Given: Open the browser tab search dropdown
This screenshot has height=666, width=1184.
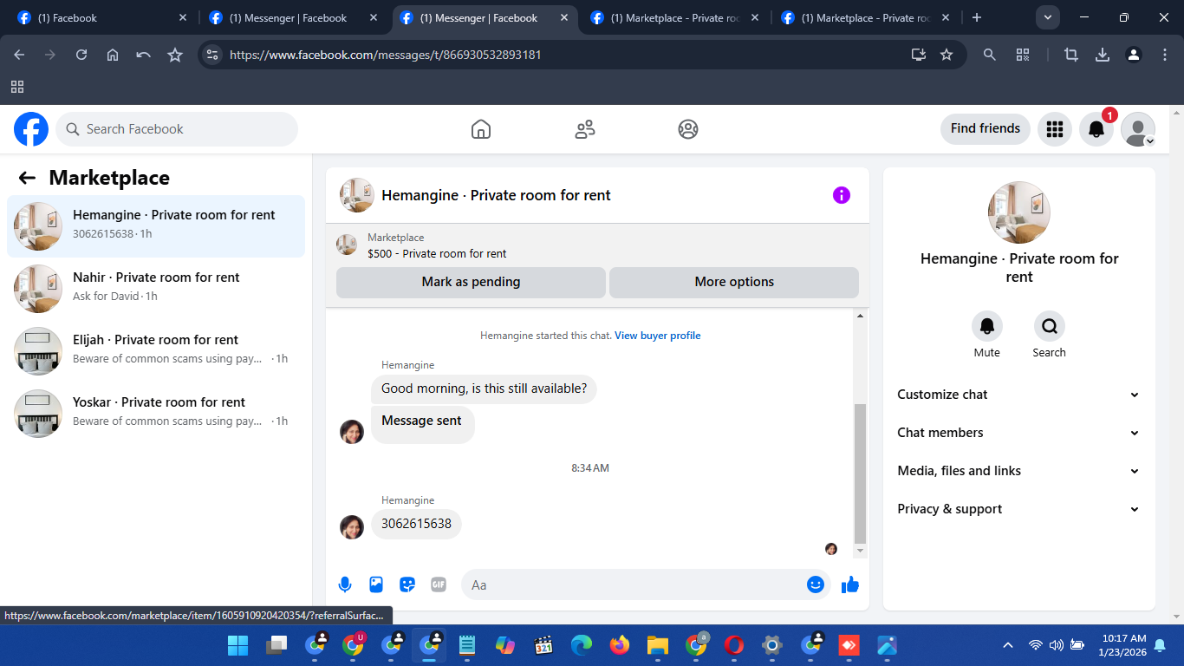Looking at the screenshot, I should pos(1048,17).
